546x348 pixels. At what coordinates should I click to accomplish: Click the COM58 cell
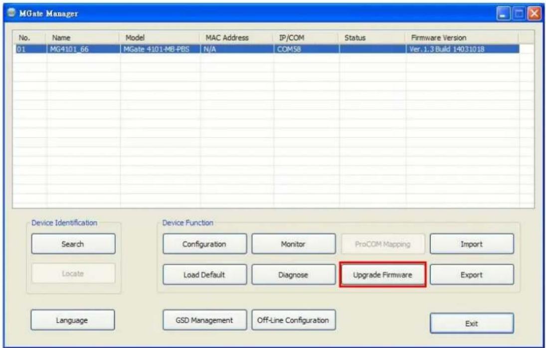(307, 49)
